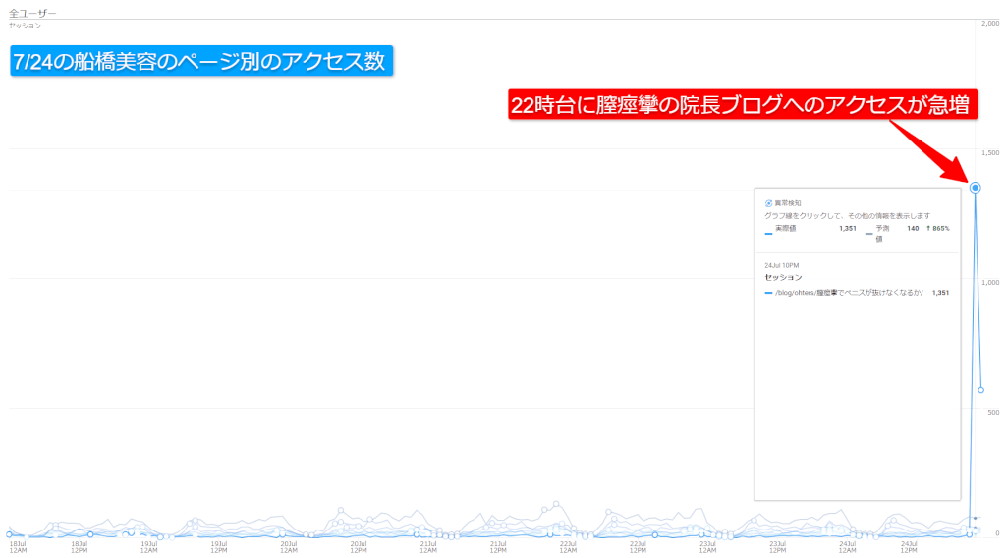Screen dimensions: 1006x558
Task: Click the 18Jul 12PM x-axis label
Action: coord(80,547)
